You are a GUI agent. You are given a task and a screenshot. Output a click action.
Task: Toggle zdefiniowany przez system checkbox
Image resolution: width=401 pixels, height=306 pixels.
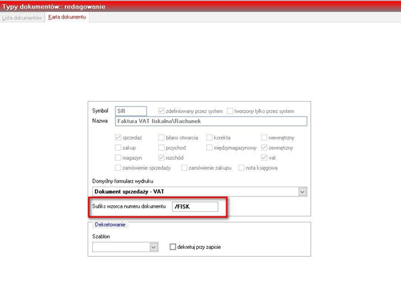coord(161,111)
